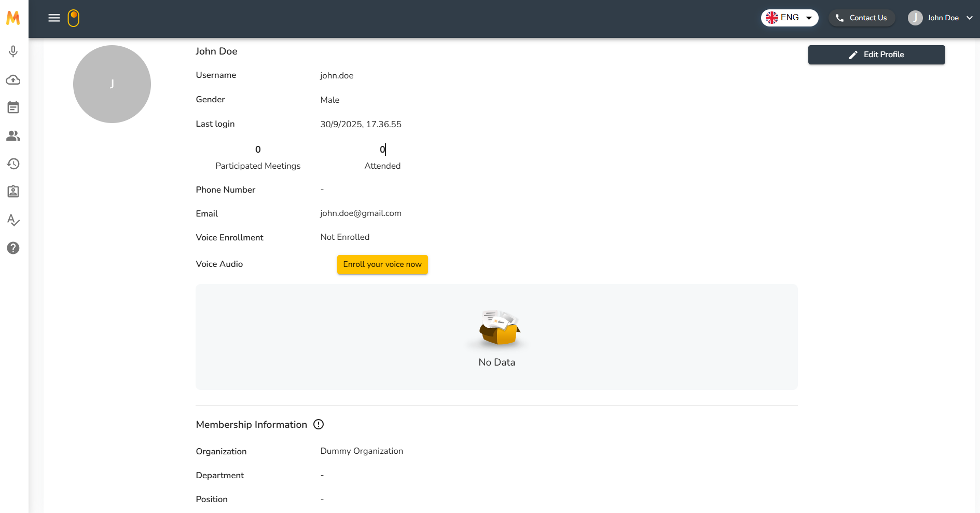980x513 pixels.
Task: Click the ID badge sidebar icon
Action: click(x=13, y=192)
